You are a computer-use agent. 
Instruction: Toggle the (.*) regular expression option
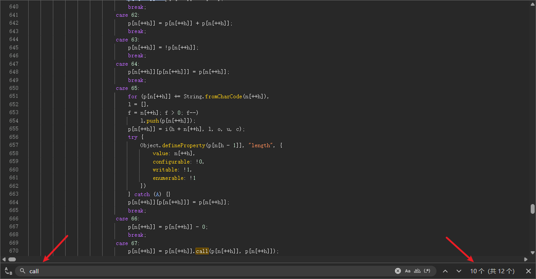coord(427,271)
